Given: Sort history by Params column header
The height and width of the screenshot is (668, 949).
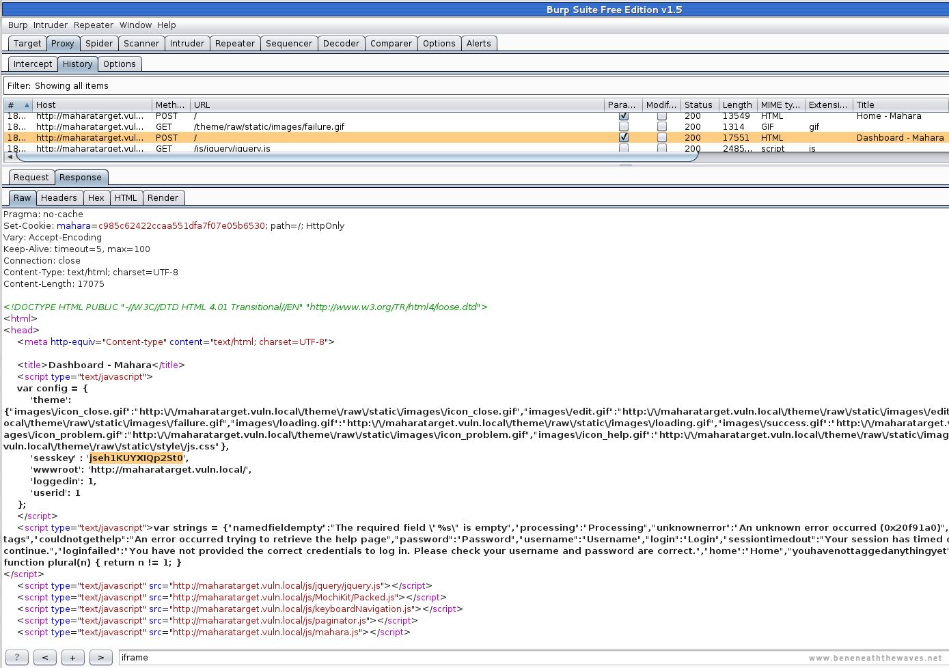Looking at the screenshot, I should (623, 105).
